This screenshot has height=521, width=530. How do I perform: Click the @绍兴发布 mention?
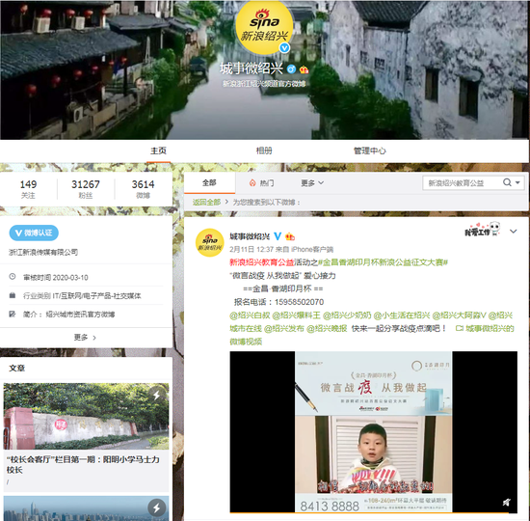click(x=283, y=329)
